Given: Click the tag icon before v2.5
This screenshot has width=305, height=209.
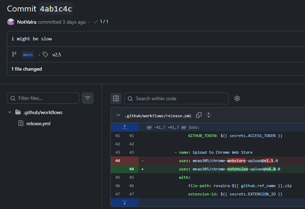Looking at the screenshot, I should (x=45, y=54).
